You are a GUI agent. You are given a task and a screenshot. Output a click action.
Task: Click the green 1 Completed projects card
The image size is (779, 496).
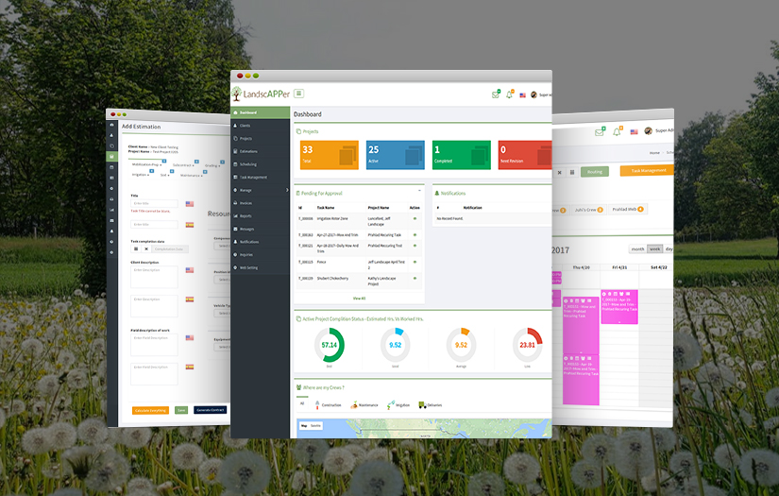(x=462, y=155)
